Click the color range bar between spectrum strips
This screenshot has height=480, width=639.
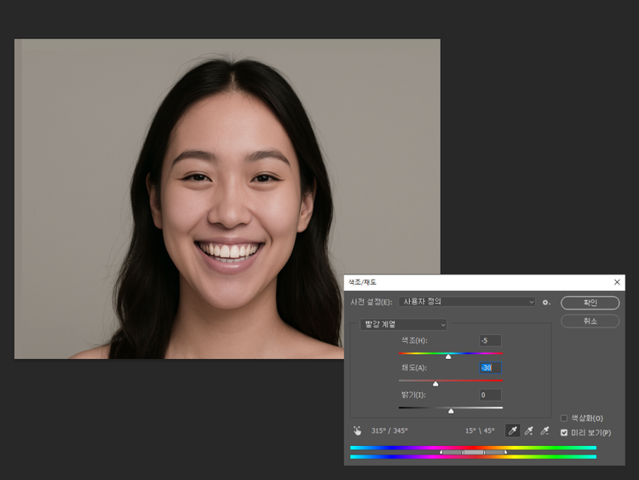(x=473, y=452)
